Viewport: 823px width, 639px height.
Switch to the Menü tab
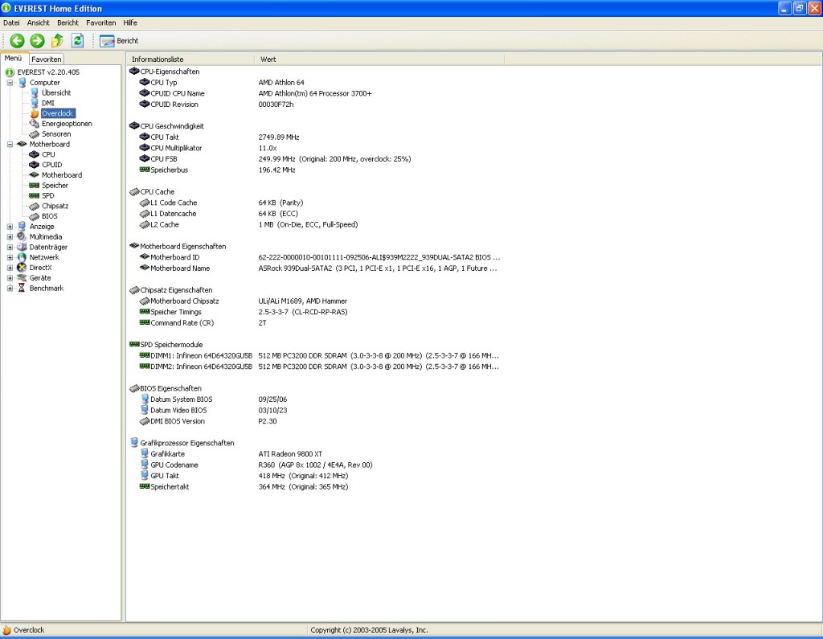[13, 59]
